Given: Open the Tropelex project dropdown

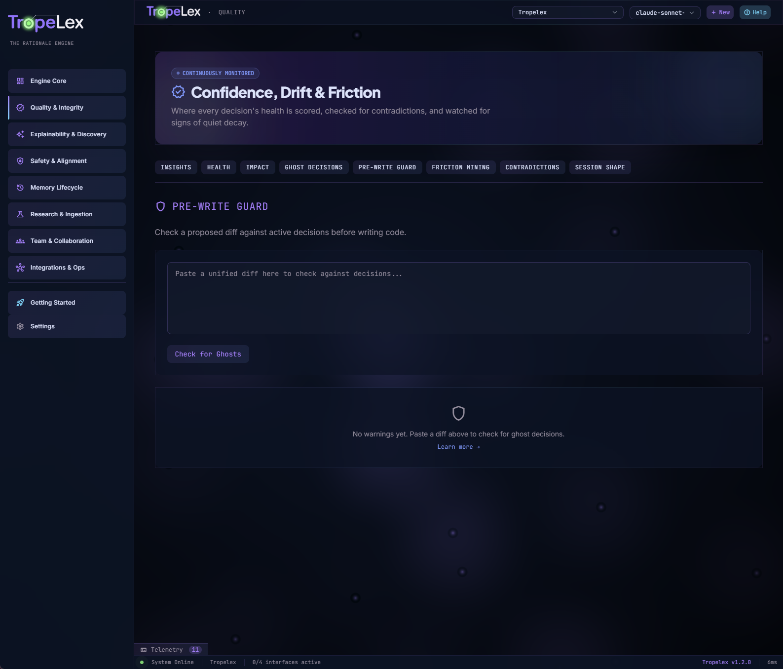Looking at the screenshot, I should 568,12.
